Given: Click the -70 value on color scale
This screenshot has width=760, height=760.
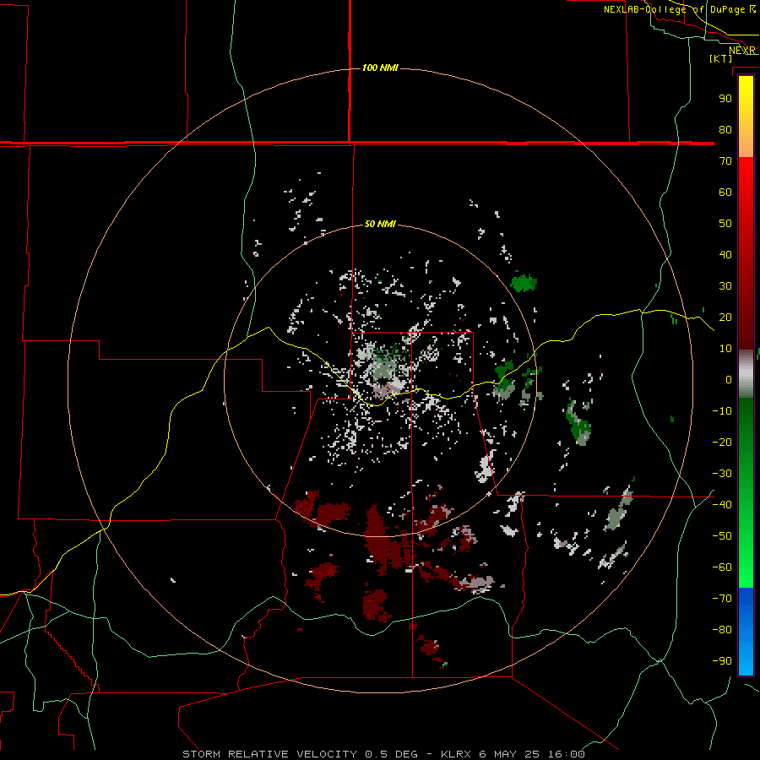Looking at the screenshot, I should tap(722, 598).
